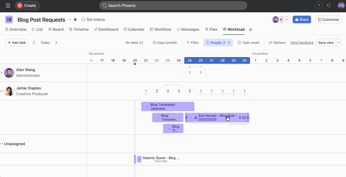Expand Alan Wang's workload row
This screenshot has height=177, width=346.
click(1, 73)
